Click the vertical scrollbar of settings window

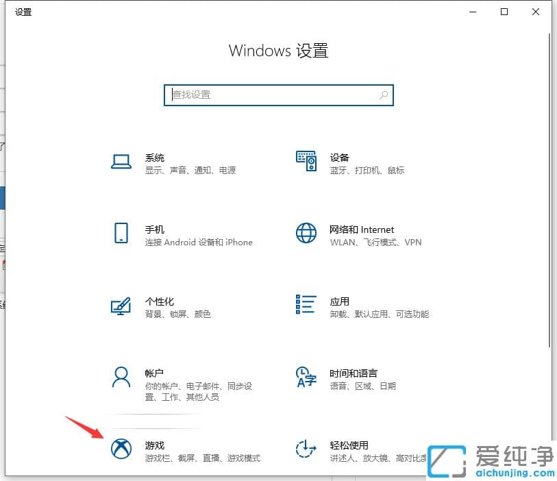coord(549,190)
